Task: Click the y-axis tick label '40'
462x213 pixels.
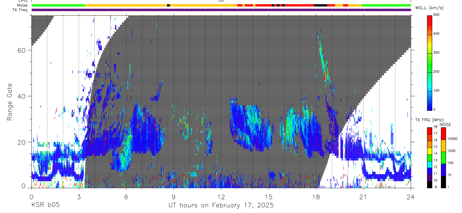Action: coord(22,96)
